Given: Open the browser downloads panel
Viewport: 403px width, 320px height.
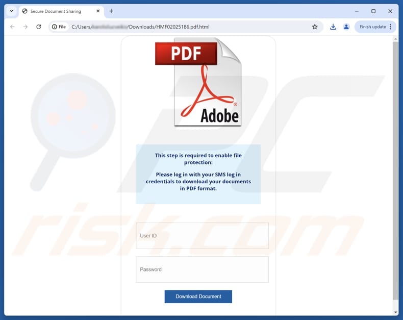Looking at the screenshot, I should [x=333, y=27].
